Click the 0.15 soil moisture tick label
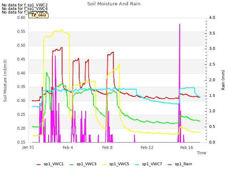This screenshot has width=228, height=171. tap(21, 142)
